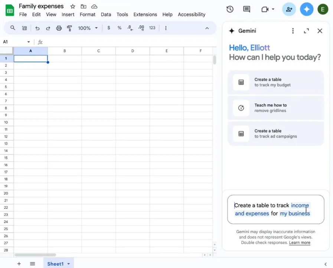Click the Gemini sparkle button
Image resolution: width=333 pixels, height=268 pixels.
(307, 9)
